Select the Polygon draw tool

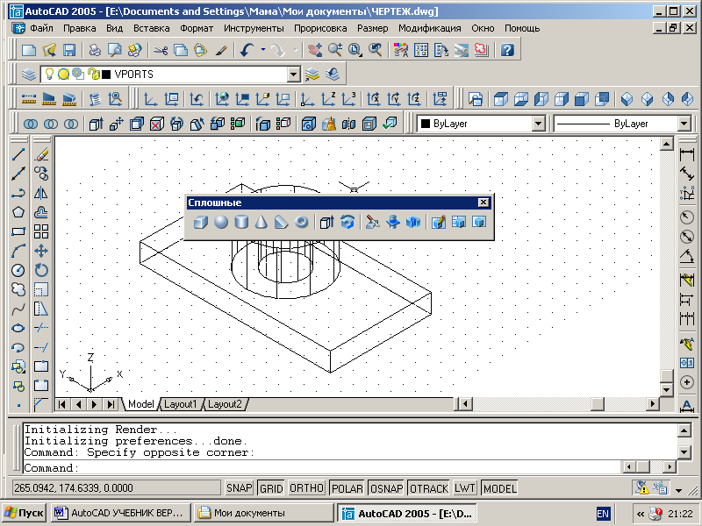pyautogui.click(x=18, y=212)
